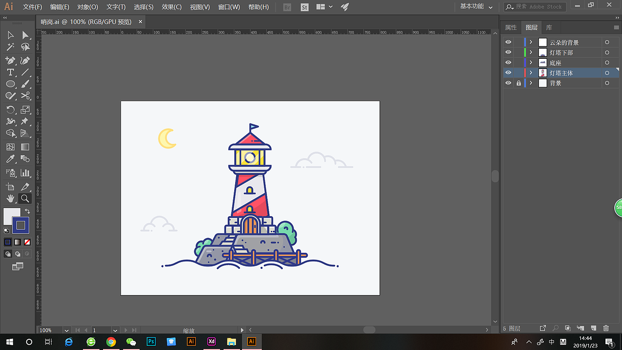Switch to the 属性 panel tab
The height and width of the screenshot is (350, 622).
511,27
